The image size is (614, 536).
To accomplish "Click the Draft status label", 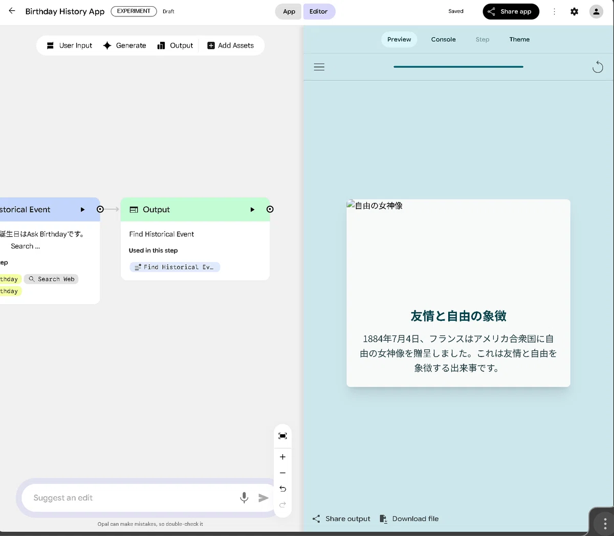I will tap(168, 11).
